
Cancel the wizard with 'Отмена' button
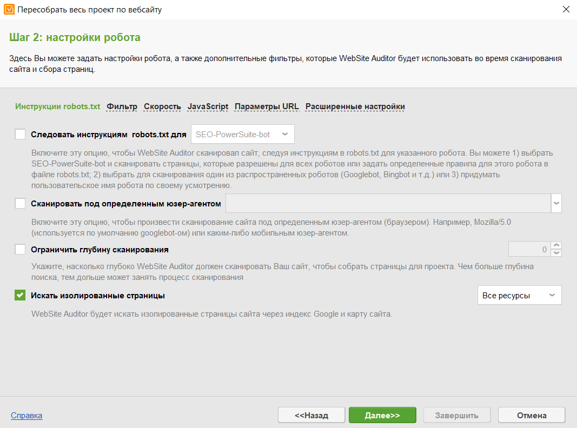pyautogui.click(x=532, y=415)
